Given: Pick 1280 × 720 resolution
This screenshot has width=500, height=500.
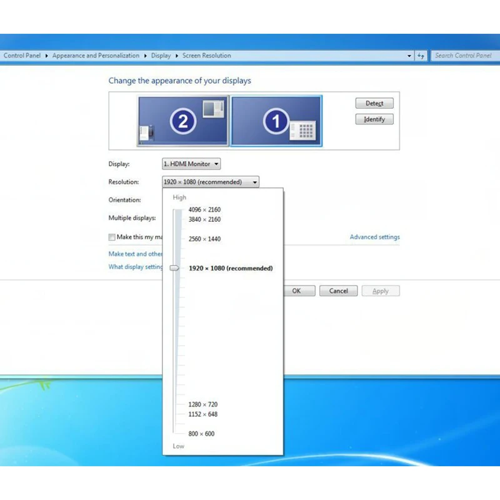Looking at the screenshot, I should [202, 404].
